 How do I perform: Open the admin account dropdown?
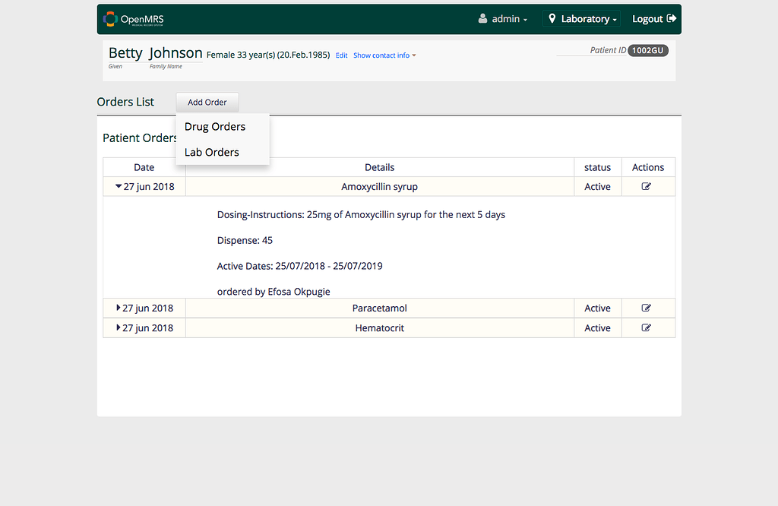[503, 19]
